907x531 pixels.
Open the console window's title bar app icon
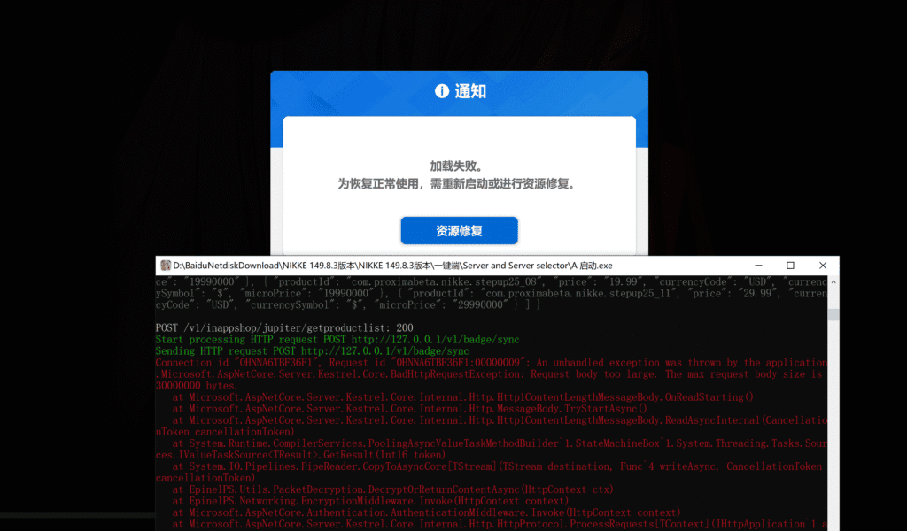point(166,265)
